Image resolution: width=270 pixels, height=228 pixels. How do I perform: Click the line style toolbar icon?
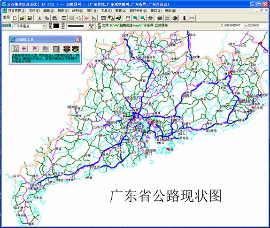(x=167, y=18)
